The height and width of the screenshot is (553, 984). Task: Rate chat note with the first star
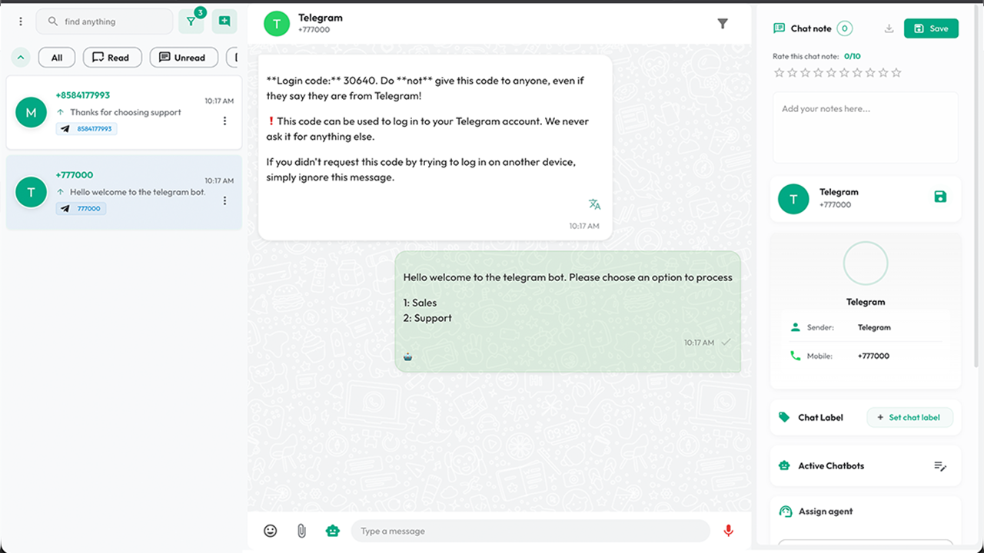[780, 73]
